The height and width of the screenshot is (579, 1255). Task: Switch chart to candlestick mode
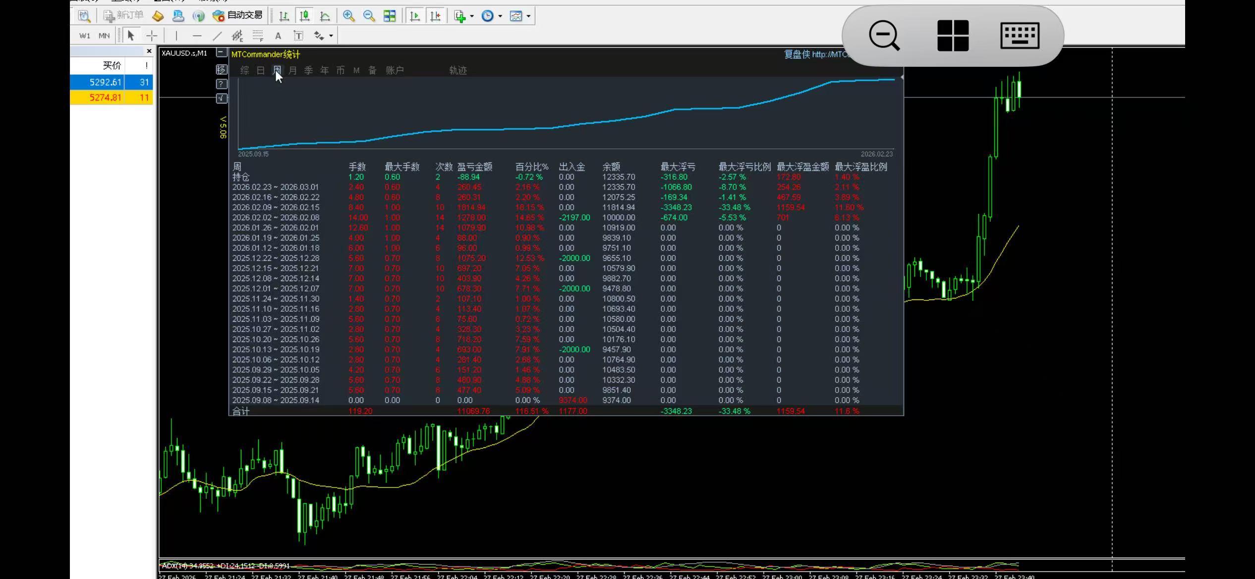pyautogui.click(x=304, y=16)
